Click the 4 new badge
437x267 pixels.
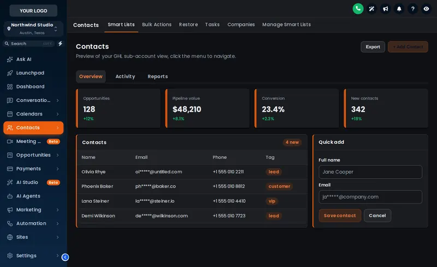[292, 142]
